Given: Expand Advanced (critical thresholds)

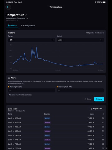Looking at the screenshot, I should coord(20,95).
